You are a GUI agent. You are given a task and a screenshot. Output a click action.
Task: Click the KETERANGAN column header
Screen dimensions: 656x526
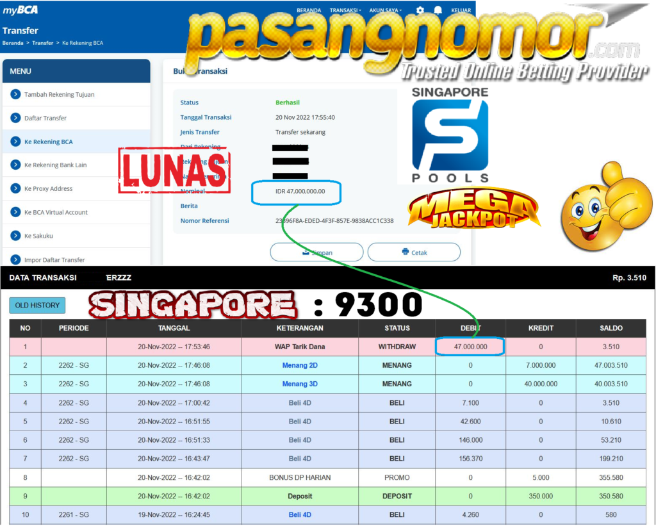pos(300,328)
